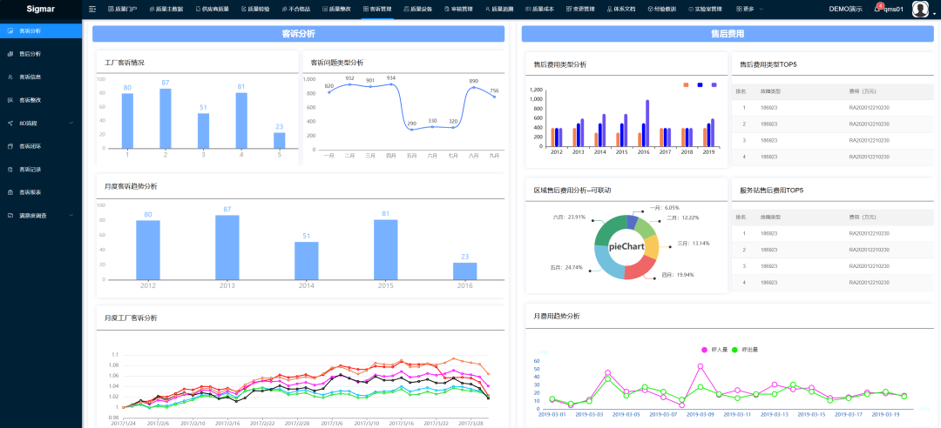This screenshot has height=428, width=941.
Task: Open the 经验教训 top menu
Action: 662,9
